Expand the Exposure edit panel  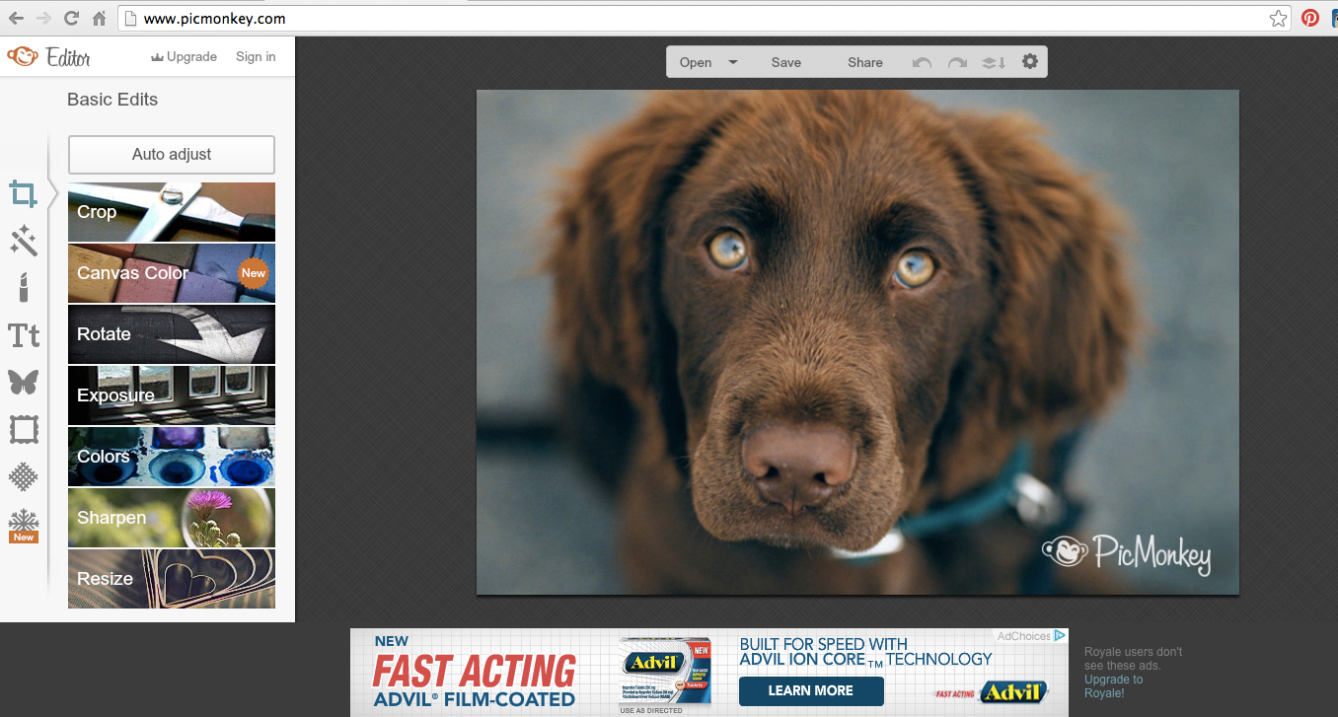click(172, 395)
